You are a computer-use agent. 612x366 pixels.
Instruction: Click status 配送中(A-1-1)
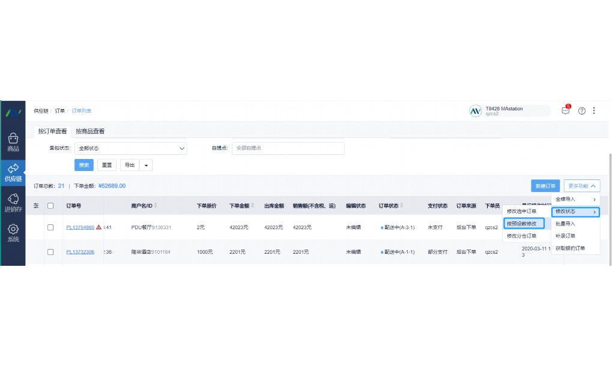tap(398, 252)
